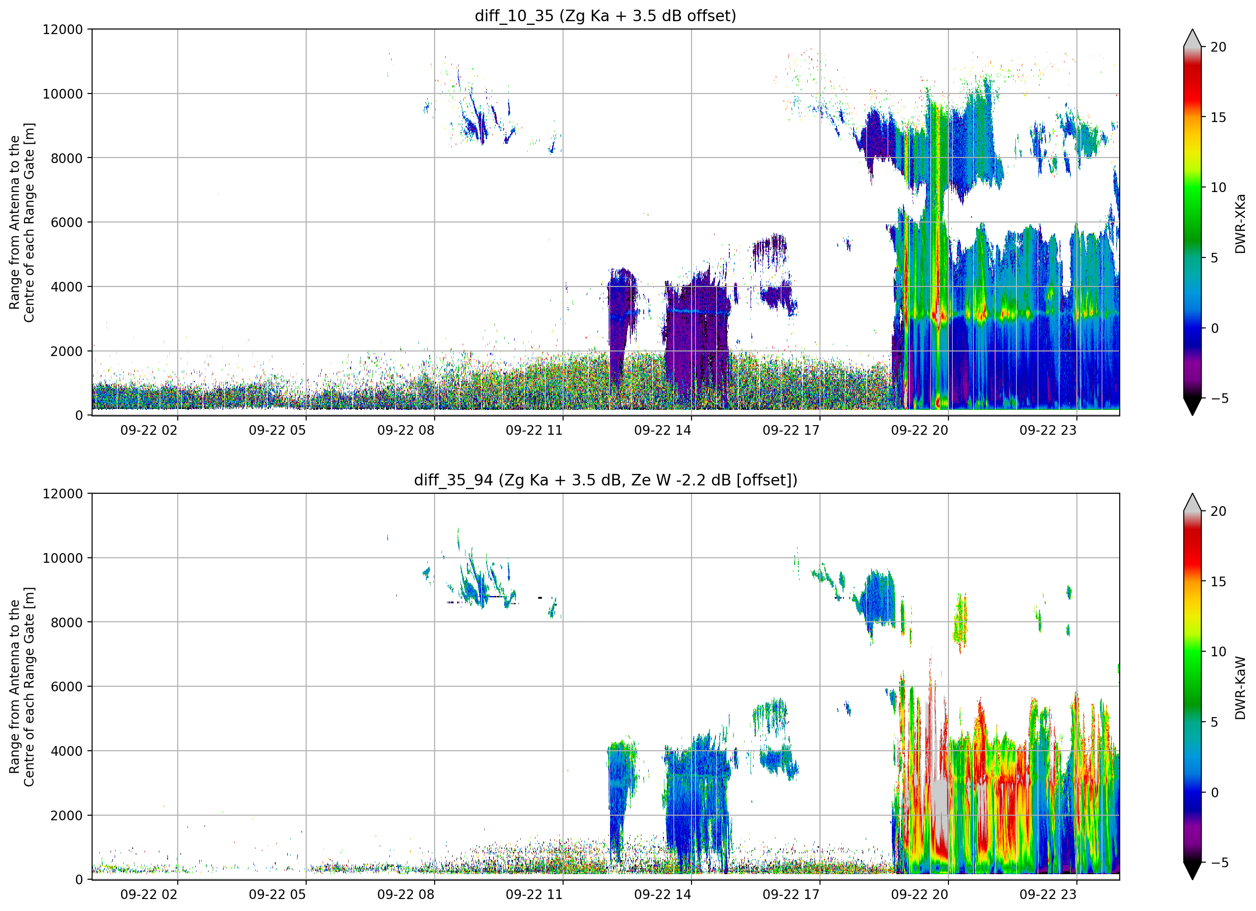Viewport: 1256px width, 911px height.
Task: Click the '09-22 23' x-tick under the top plot
Action: coord(1048,430)
